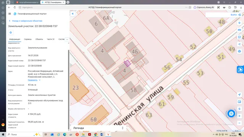Open the hamburger menu of the portal
The height and width of the screenshot is (137, 244).
point(10,14)
